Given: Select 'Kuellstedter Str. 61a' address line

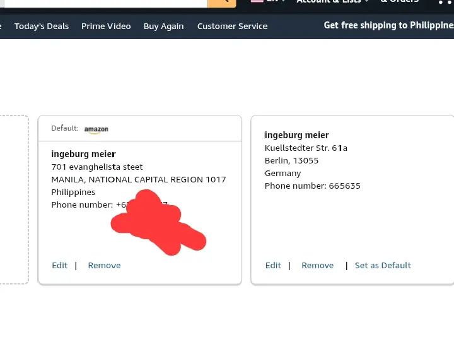Looking at the screenshot, I should point(306,148).
